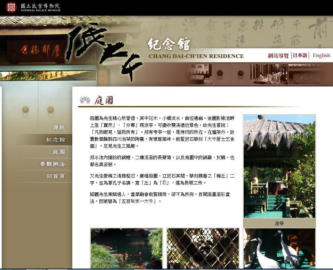The height and width of the screenshot is (270, 333).
Task: Go to 庭園 in the sidebar menu
Action: [x=58, y=152]
